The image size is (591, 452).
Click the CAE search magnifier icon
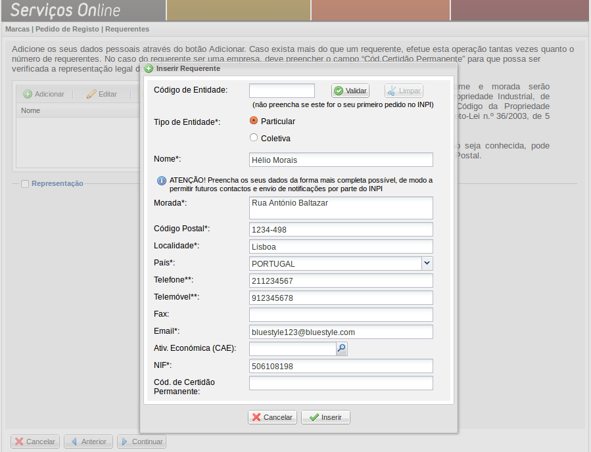coord(341,349)
